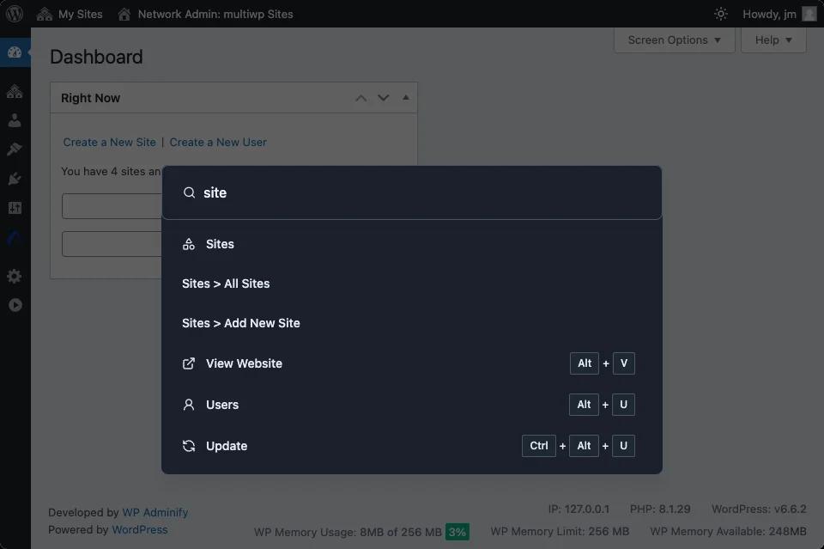Open the Settings gear icon in sidebar
This screenshot has height=549, width=824.
(x=15, y=276)
